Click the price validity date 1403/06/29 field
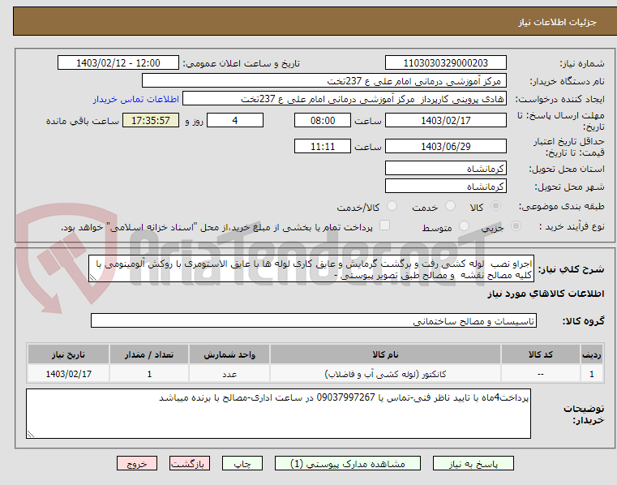Viewport: 617px width, 485px height. tap(445, 147)
